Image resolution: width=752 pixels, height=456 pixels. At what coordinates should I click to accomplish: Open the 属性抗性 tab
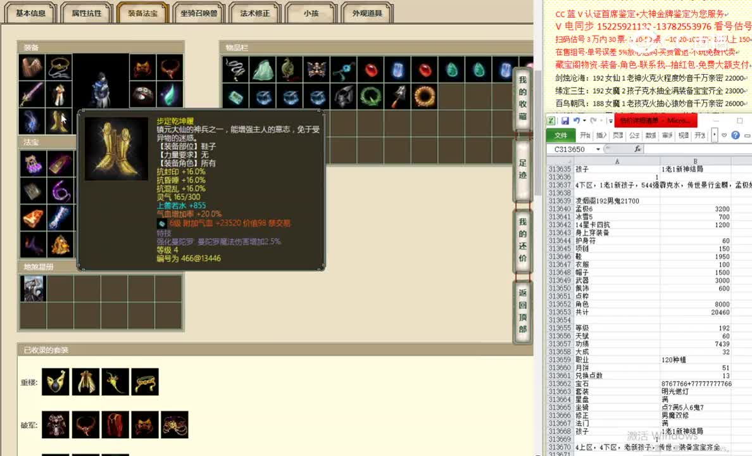pos(87,13)
